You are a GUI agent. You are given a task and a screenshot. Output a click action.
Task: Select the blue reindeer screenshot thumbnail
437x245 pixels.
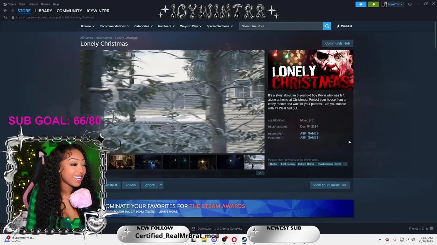148,162
